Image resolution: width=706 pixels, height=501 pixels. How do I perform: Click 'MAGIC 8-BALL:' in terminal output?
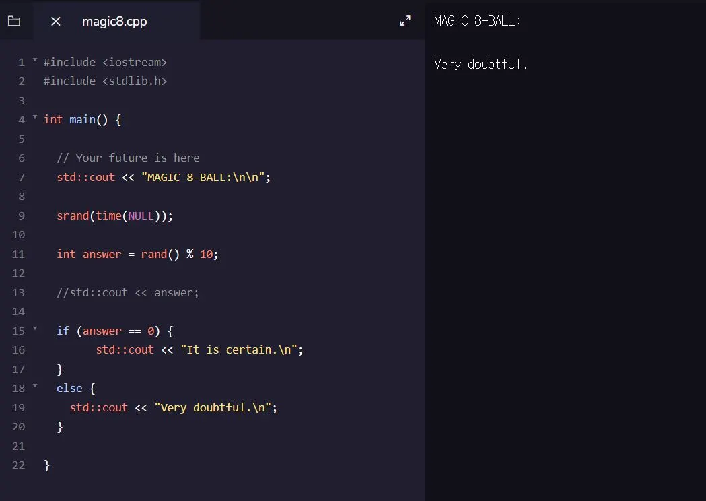point(477,21)
